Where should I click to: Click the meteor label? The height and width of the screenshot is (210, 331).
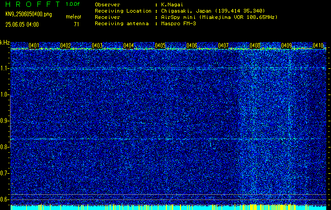[x=73, y=17]
